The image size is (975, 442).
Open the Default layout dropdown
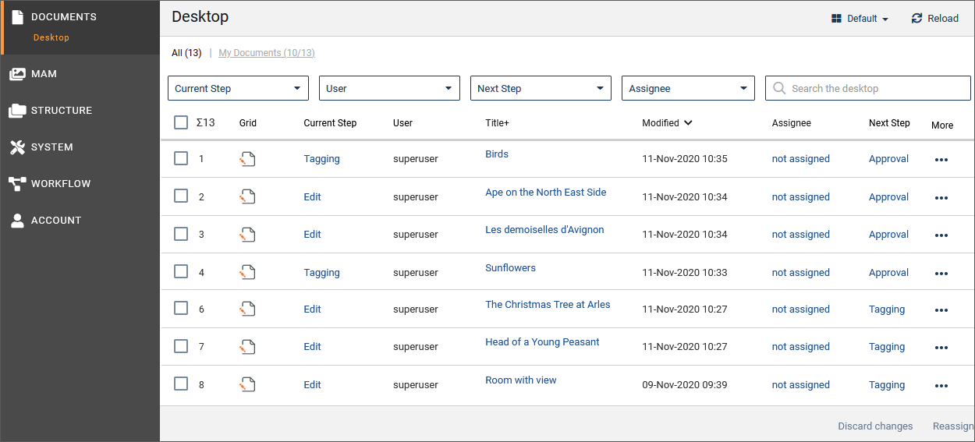pos(860,19)
